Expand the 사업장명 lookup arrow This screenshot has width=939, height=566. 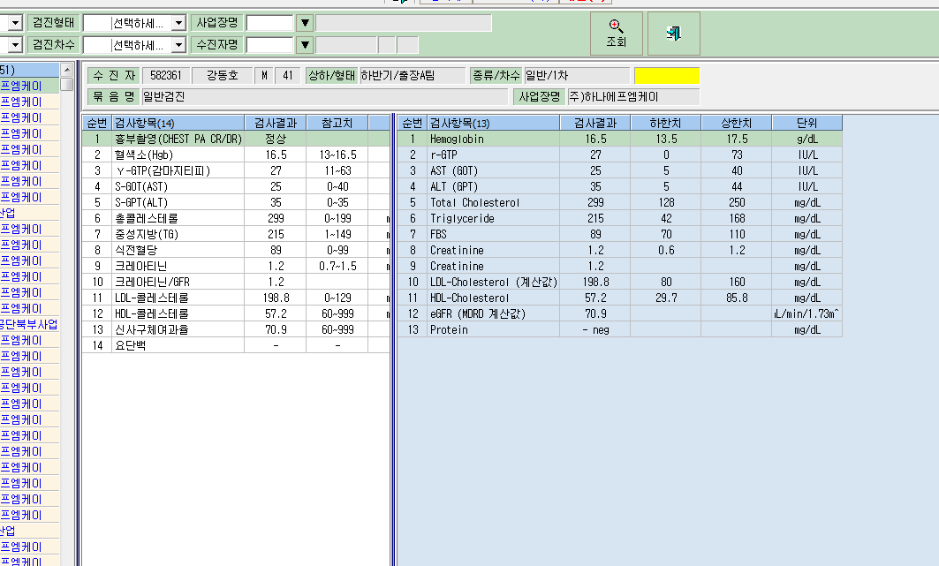tap(305, 23)
